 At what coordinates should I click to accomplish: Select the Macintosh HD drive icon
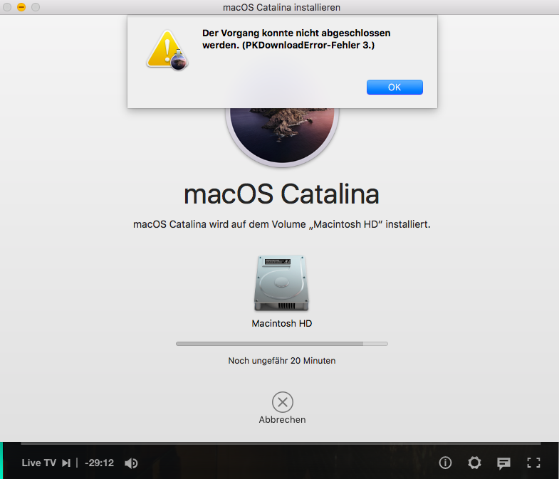point(281,283)
